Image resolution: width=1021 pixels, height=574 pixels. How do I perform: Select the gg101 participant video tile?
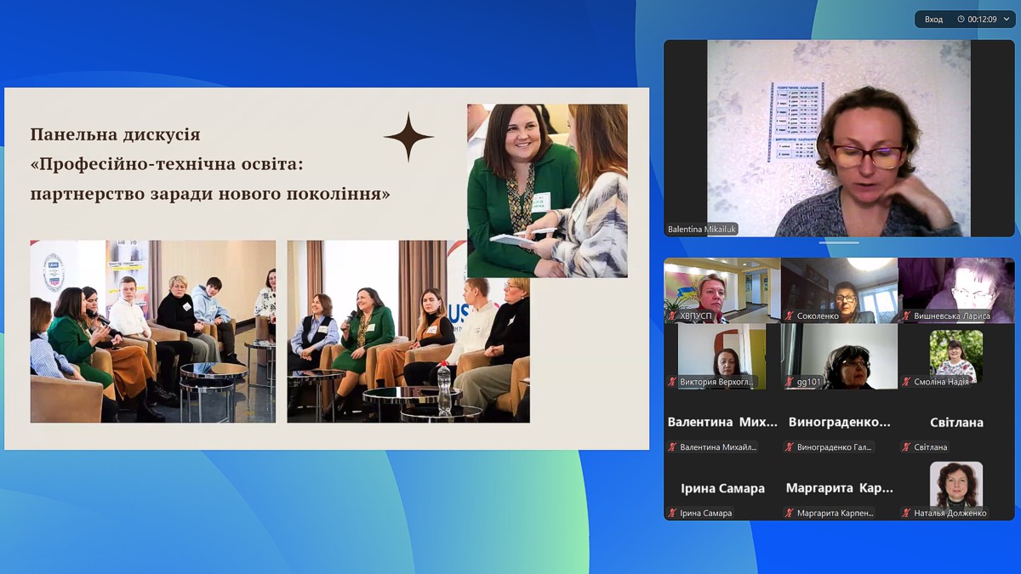839,356
